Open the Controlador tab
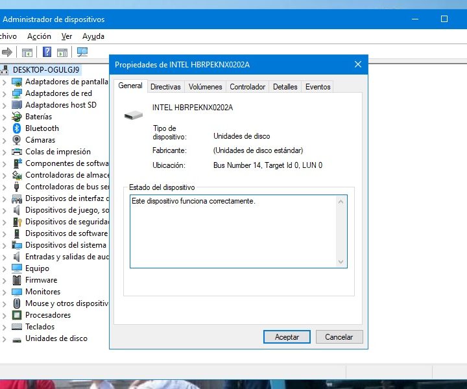Viewport: 467px width, 389px height. click(247, 87)
